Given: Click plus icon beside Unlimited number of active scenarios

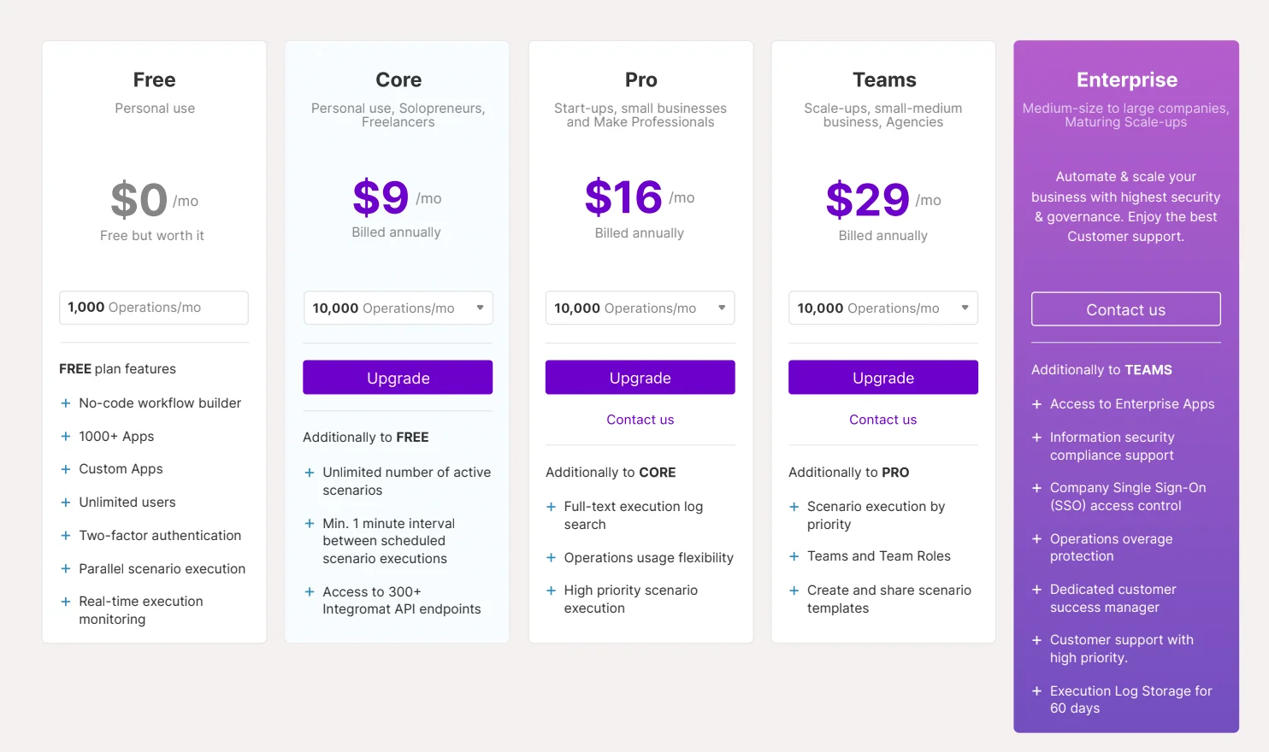Looking at the screenshot, I should click(x=310, y=473).
